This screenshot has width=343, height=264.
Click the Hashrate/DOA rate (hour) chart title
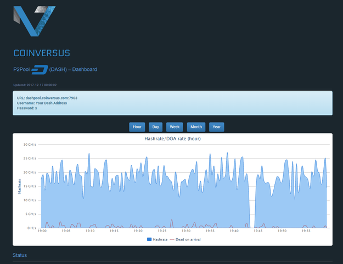[x=172, y=139]
